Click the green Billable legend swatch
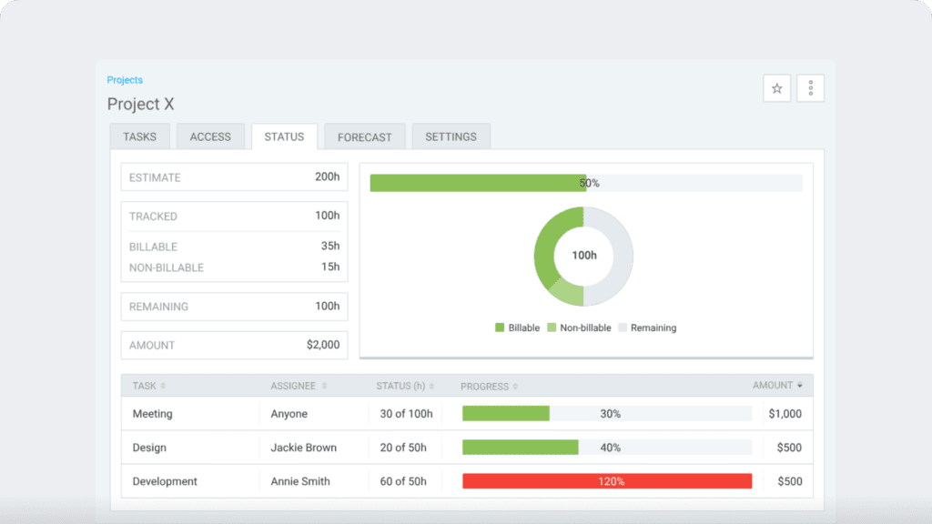The image size is (932, 524). pos(499,327)
